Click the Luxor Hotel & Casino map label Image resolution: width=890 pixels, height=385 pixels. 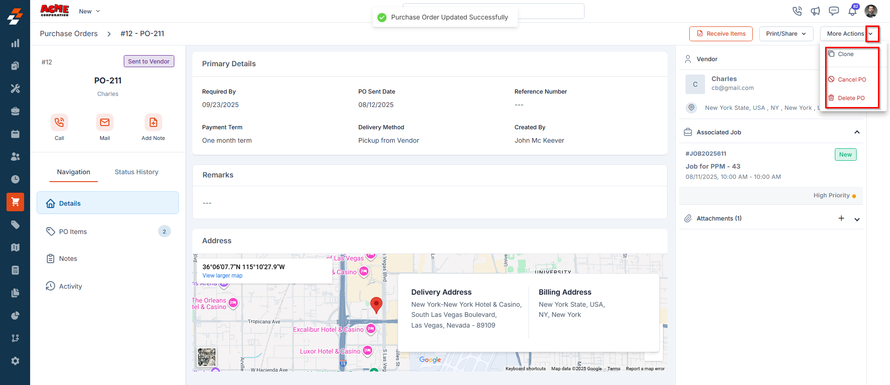click(x=330, y=351)
